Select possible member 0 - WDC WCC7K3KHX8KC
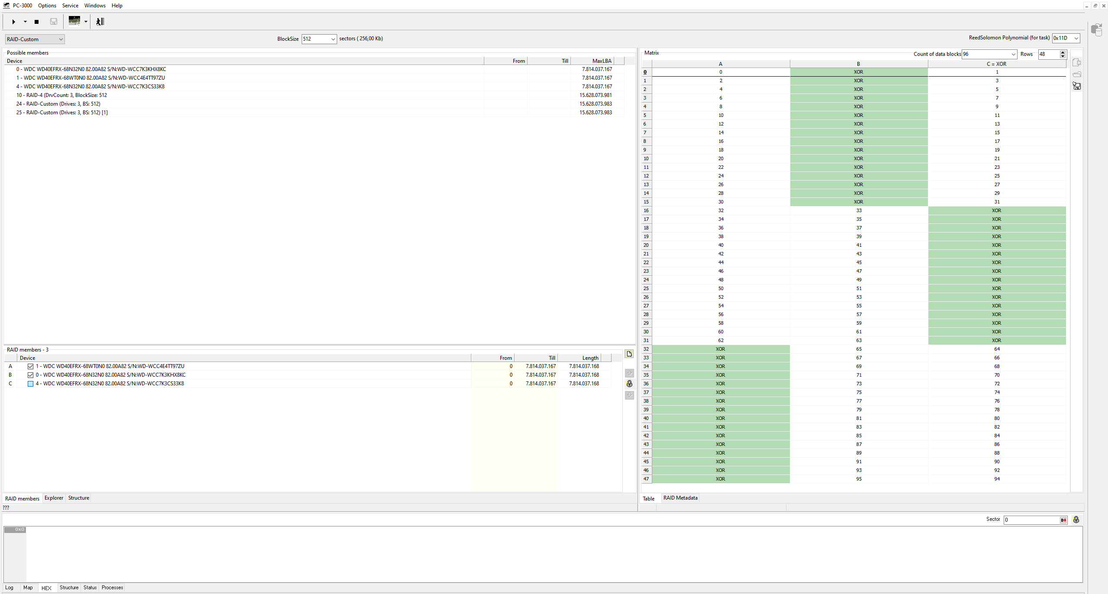The image size is (1108, 594). (314, 69)
